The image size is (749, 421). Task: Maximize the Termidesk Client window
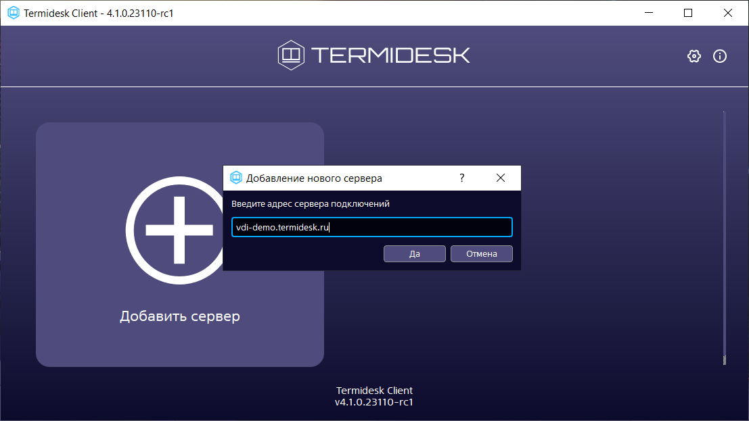688,13
